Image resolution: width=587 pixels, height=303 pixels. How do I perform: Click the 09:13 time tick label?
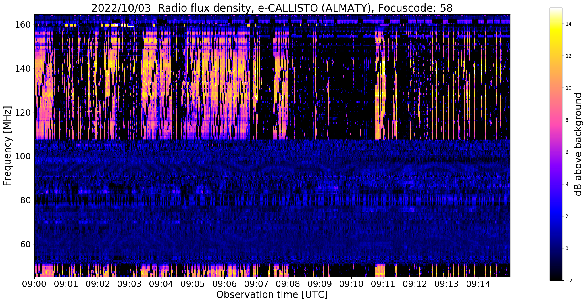coord(447,284)
